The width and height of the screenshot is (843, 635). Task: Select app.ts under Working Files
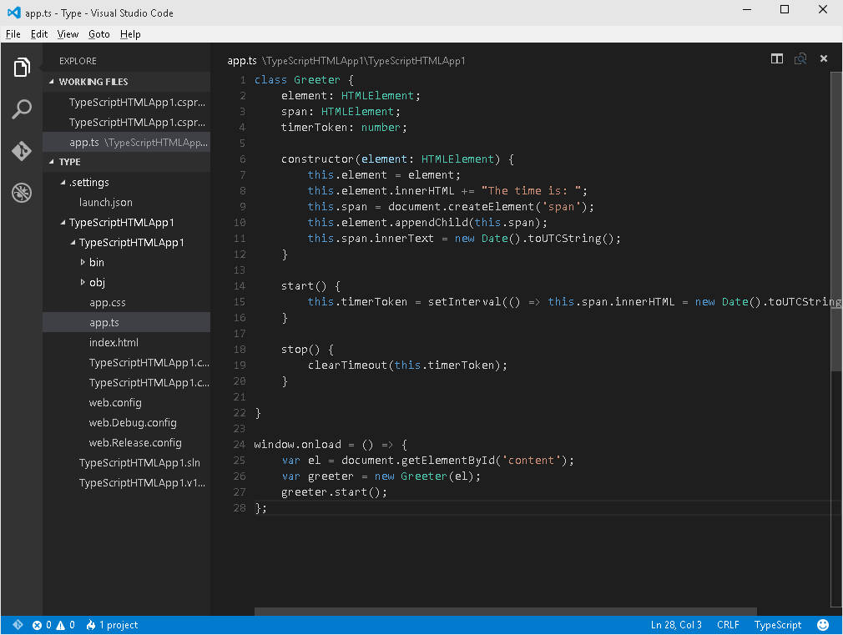click(x=126, y=143)
